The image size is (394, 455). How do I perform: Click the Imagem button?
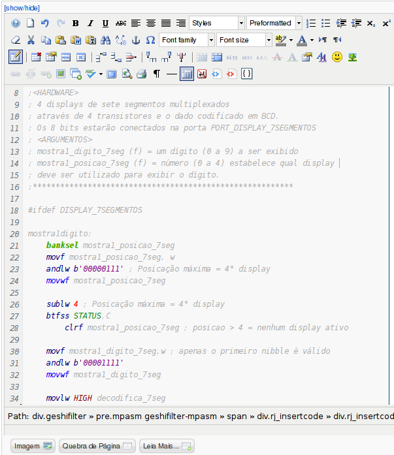pyautogui.click(x=33, y=447)
